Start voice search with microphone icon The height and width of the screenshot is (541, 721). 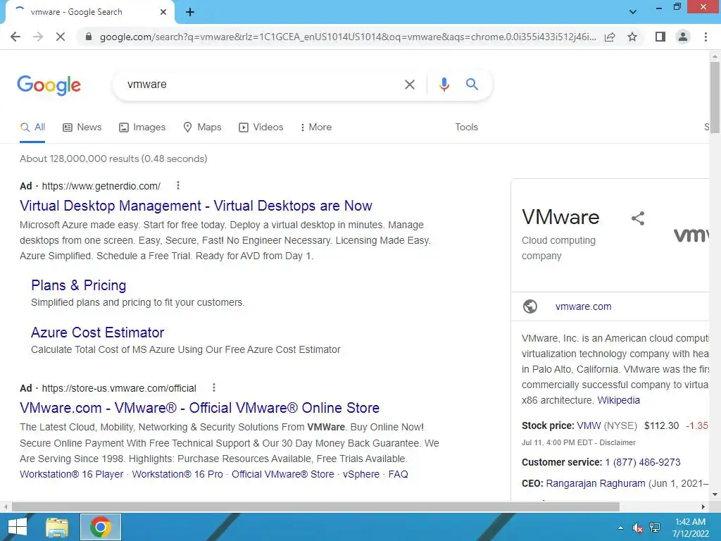[444, 85]
